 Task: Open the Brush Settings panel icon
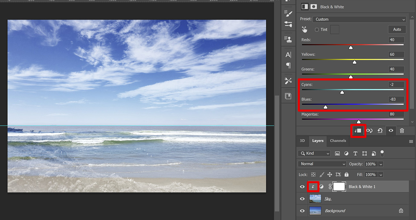288,13
